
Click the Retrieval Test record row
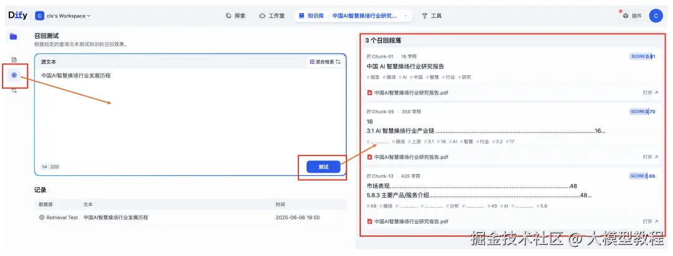tap(190, 217)
